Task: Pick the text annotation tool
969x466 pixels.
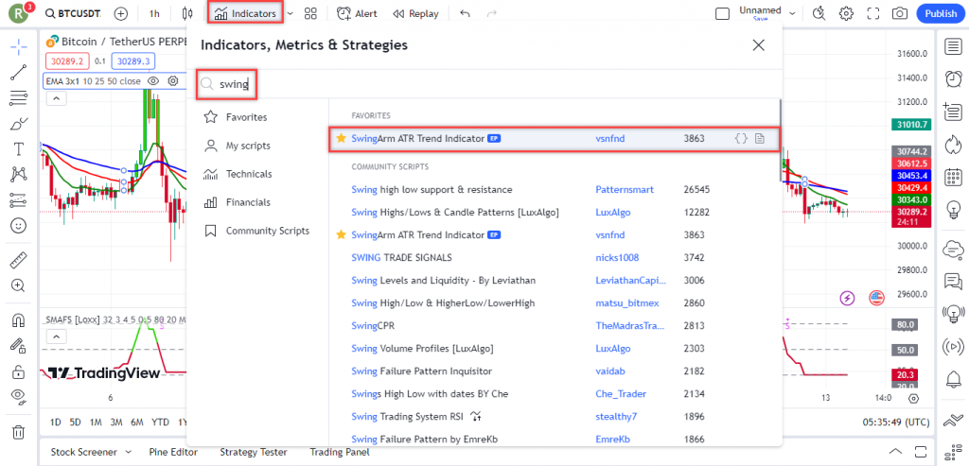Action: click(18, 148)
